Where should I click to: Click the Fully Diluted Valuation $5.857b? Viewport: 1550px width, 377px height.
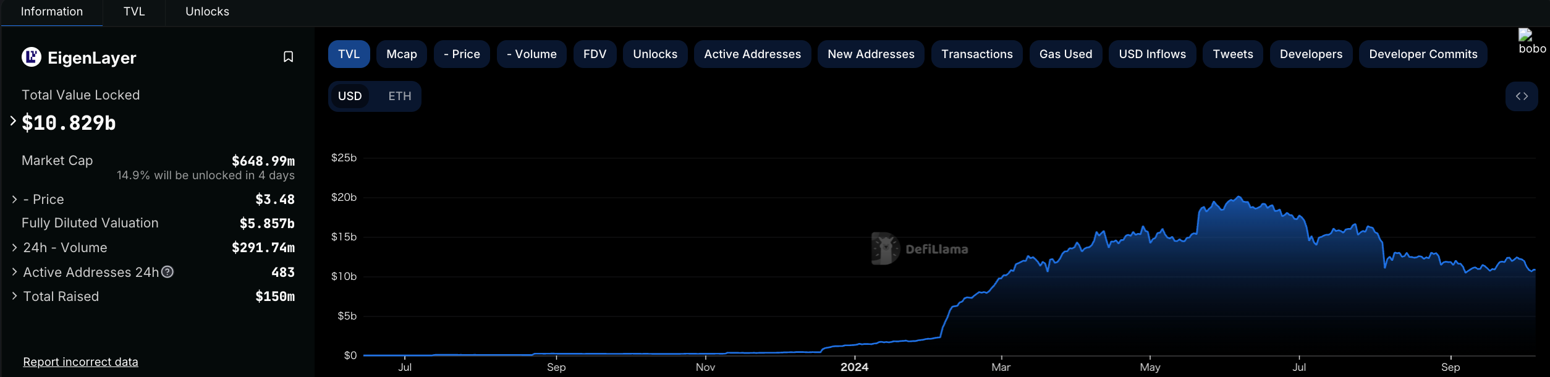[x=267, y=223]
